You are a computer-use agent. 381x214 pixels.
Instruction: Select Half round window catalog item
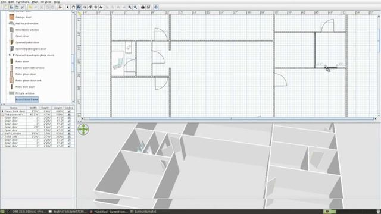point(27,24)
